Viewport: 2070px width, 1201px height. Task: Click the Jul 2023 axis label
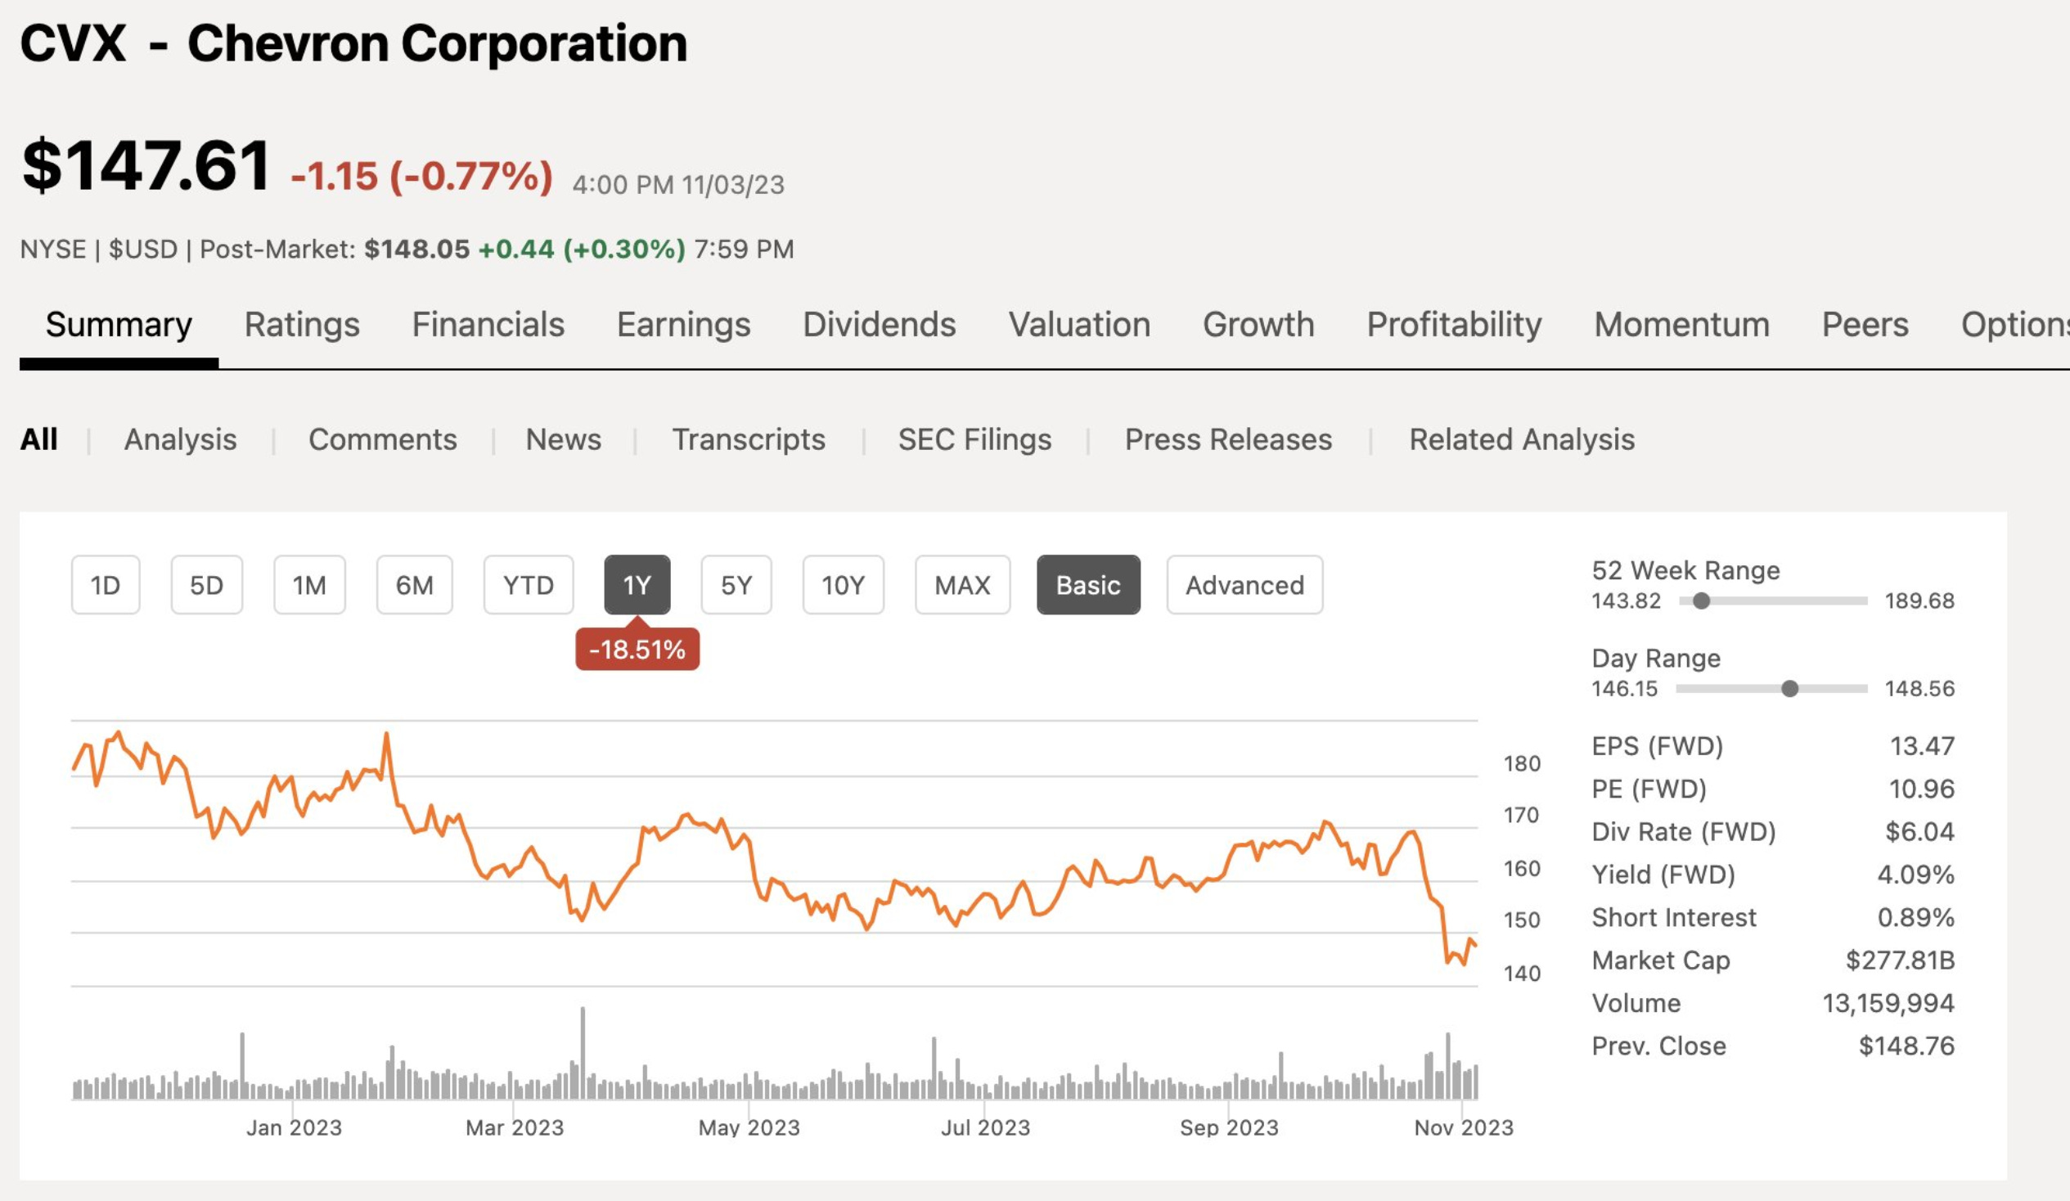tap(986, 1127)
